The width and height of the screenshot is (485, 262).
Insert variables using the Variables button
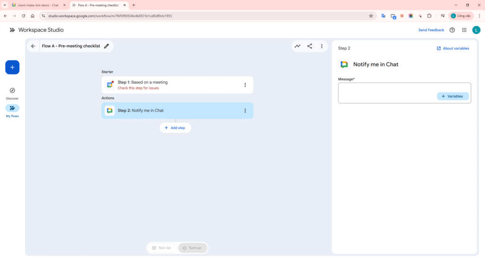coord(452,96)
